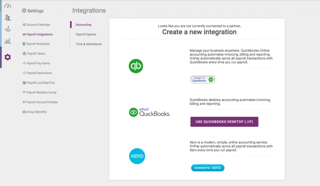Open the dashboard speedometer icon
The image size is (320, 186).
[x=7, y=6]
